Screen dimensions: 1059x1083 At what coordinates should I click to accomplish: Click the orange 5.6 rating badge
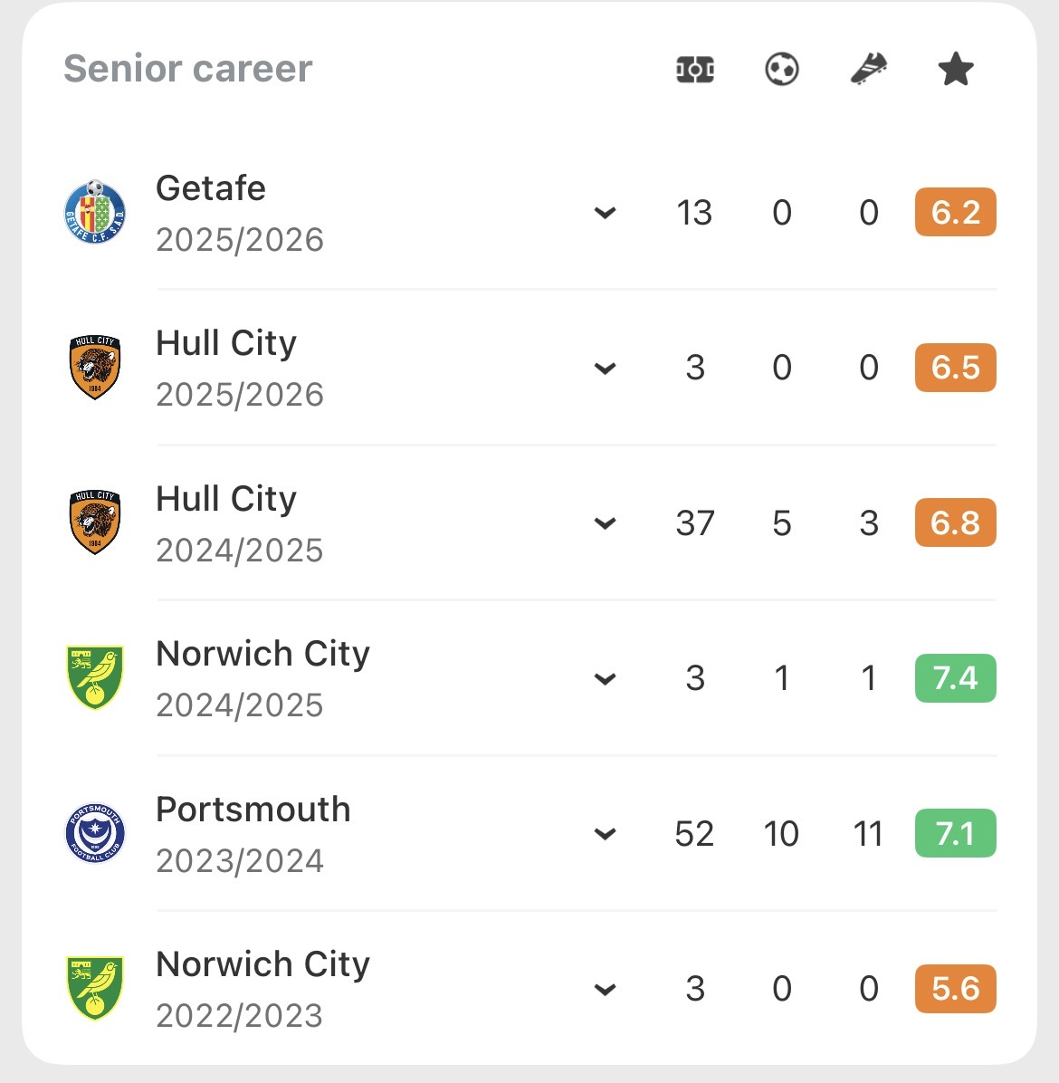click(x=956, y=989)
